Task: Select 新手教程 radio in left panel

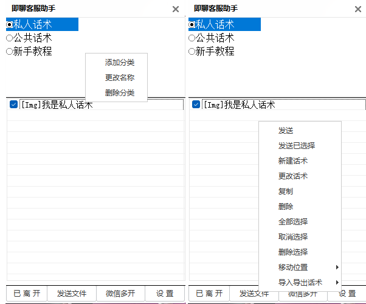Action: coord(10,52)
